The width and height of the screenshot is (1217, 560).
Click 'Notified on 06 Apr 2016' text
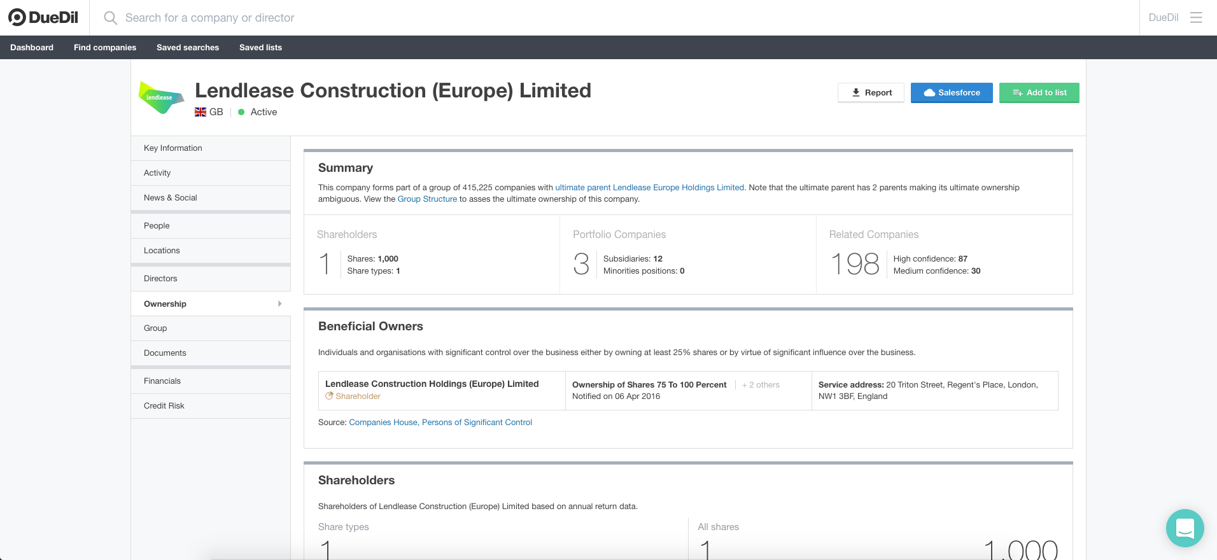[x=616, y=396]
